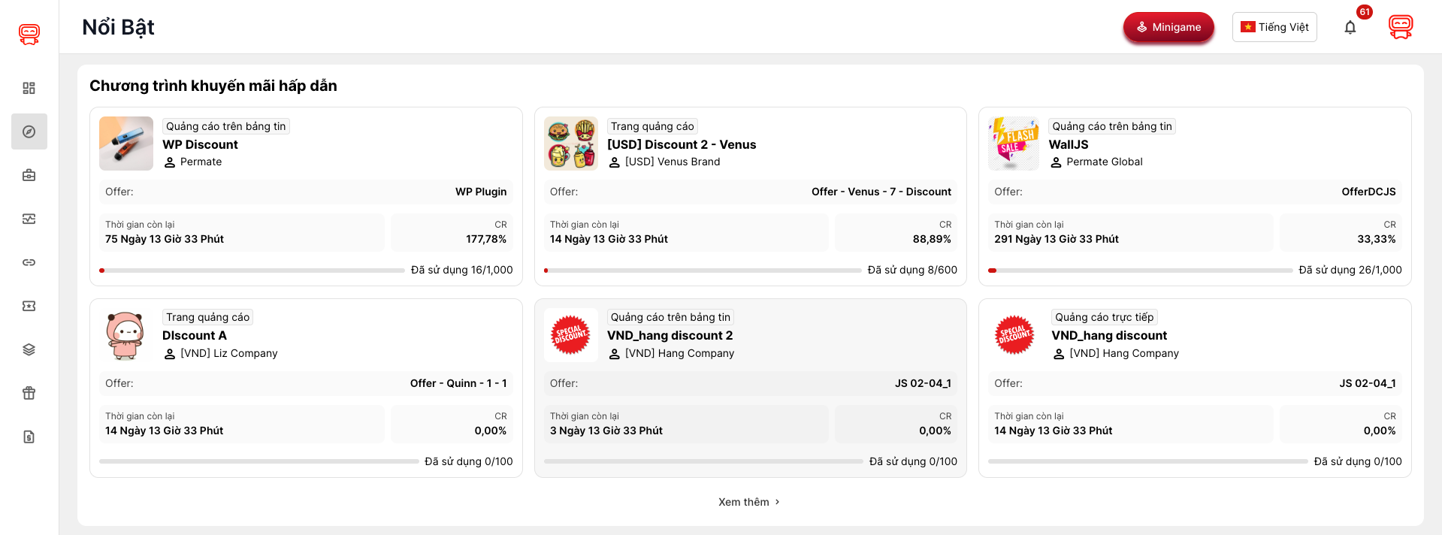The image size is (1442, 535).
Task: Open the Tiếng Việt language selector
Action: pos(1274,27)
